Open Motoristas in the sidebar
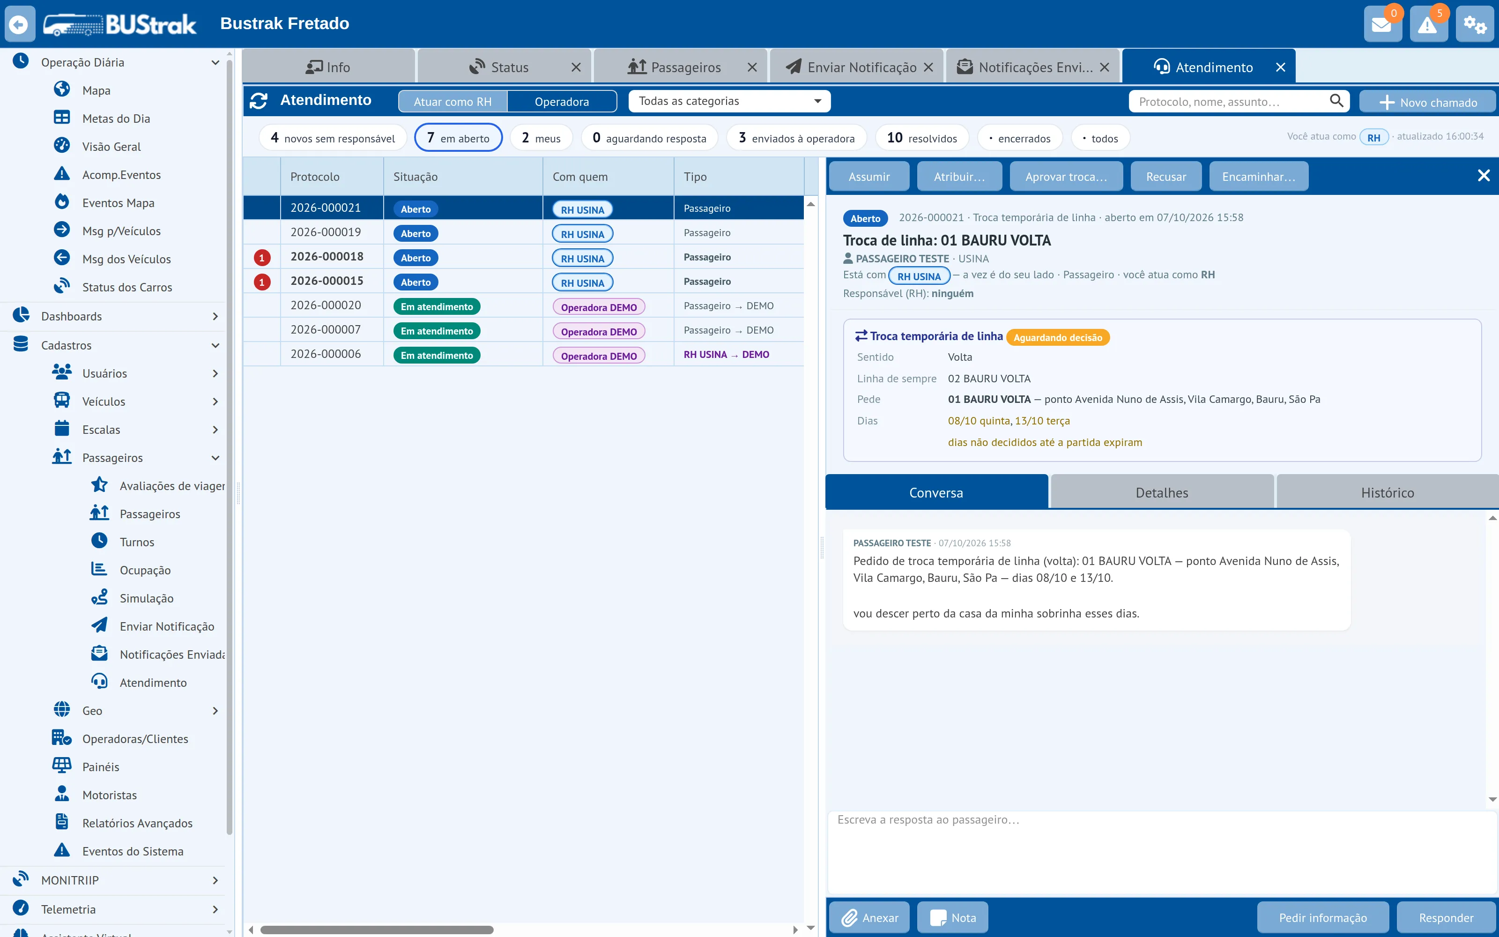Viewport: 1499px width, 937px height. click(109, 795)
